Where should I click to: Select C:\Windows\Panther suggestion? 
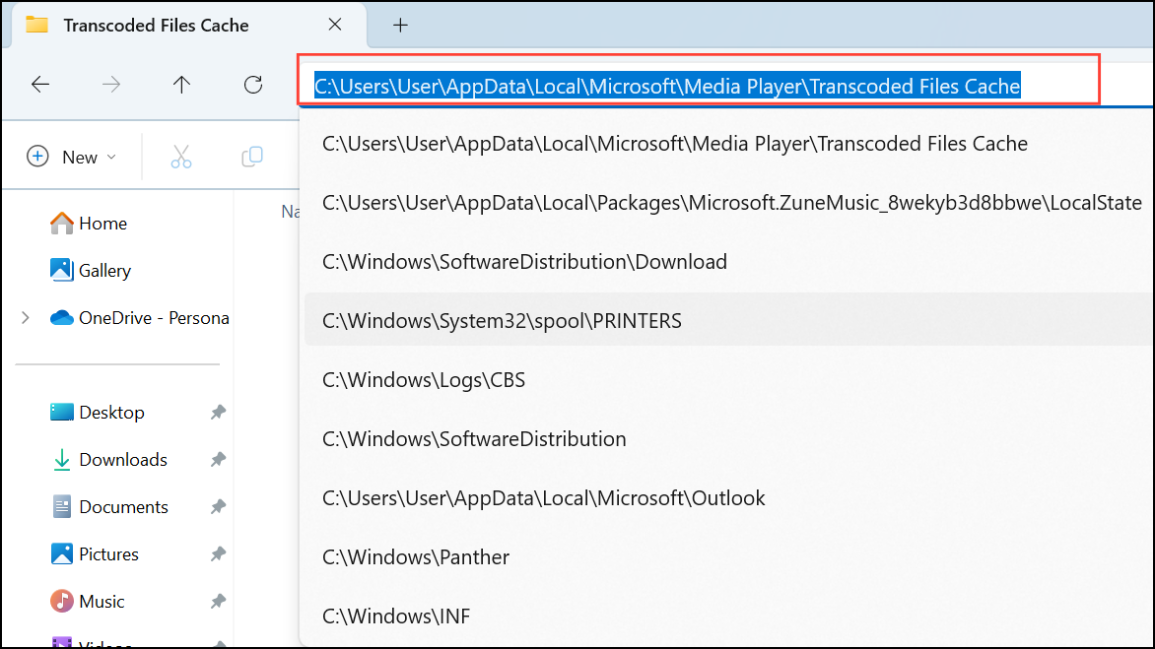(x=728, y=557)
